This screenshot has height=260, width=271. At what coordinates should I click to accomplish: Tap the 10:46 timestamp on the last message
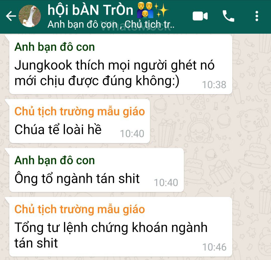(214, 247)
